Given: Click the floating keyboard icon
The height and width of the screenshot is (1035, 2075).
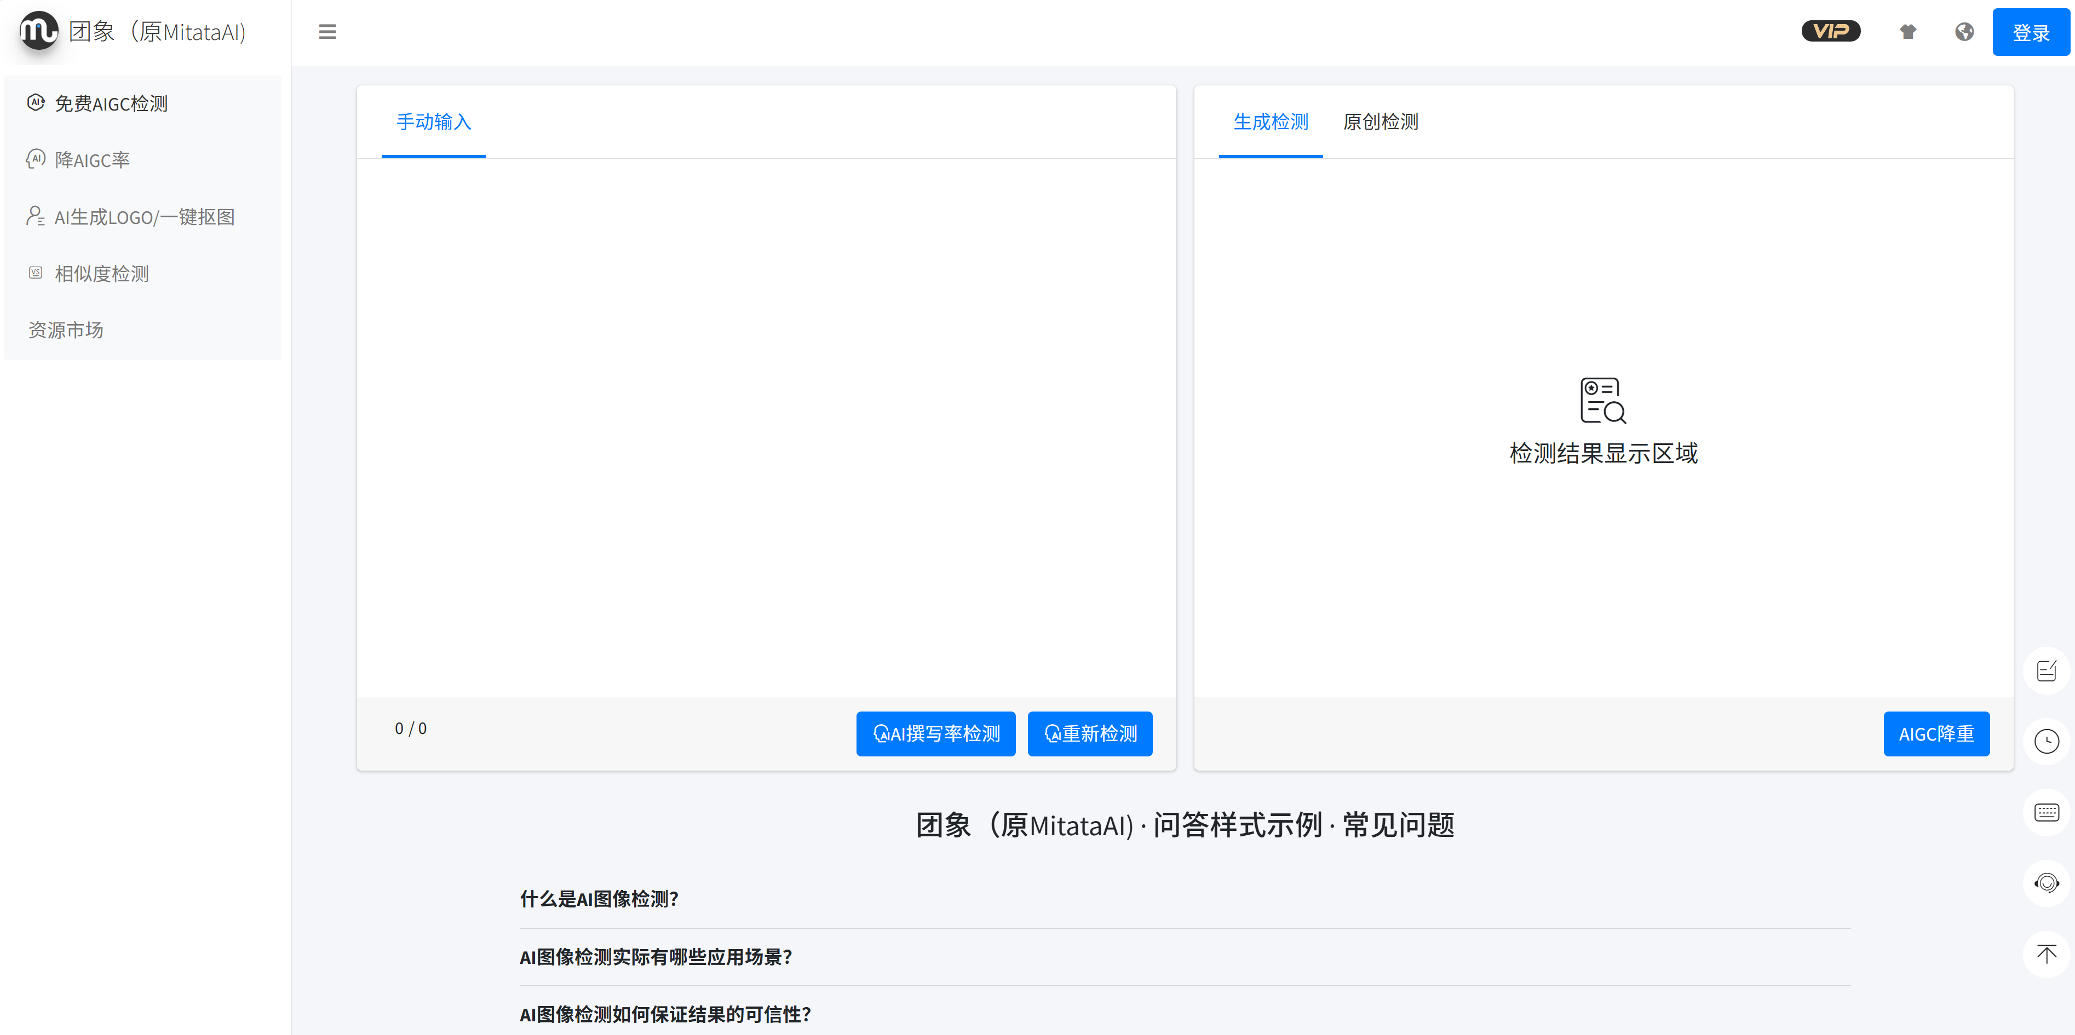Looking at the screenshot, I should (2046, 812).
